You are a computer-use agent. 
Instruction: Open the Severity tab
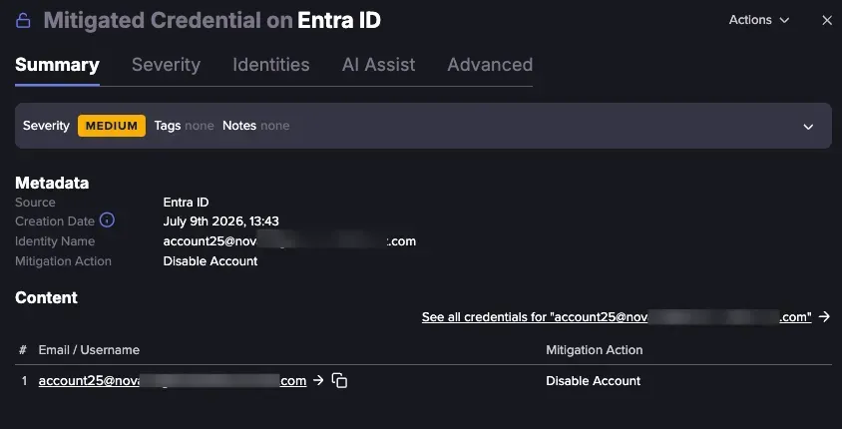(166, 65)
